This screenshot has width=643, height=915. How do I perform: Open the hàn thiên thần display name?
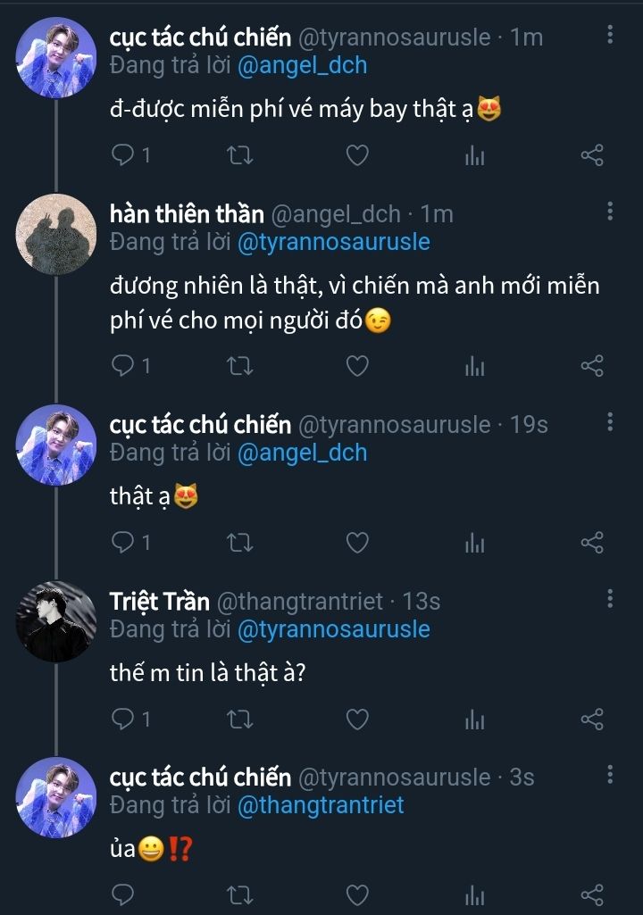click(x=187, y=214)
